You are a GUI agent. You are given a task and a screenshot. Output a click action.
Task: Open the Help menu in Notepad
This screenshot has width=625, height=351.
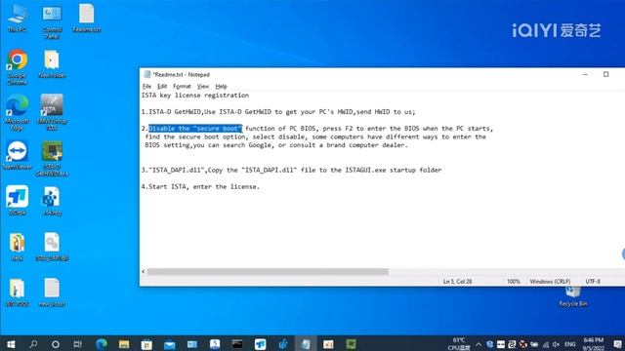coord(221,87)
